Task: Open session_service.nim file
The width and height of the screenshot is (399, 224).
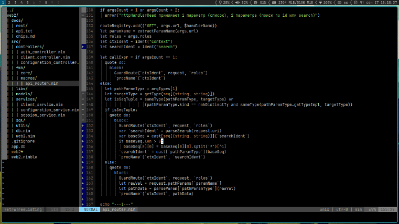Action: (x=43, y=115)
